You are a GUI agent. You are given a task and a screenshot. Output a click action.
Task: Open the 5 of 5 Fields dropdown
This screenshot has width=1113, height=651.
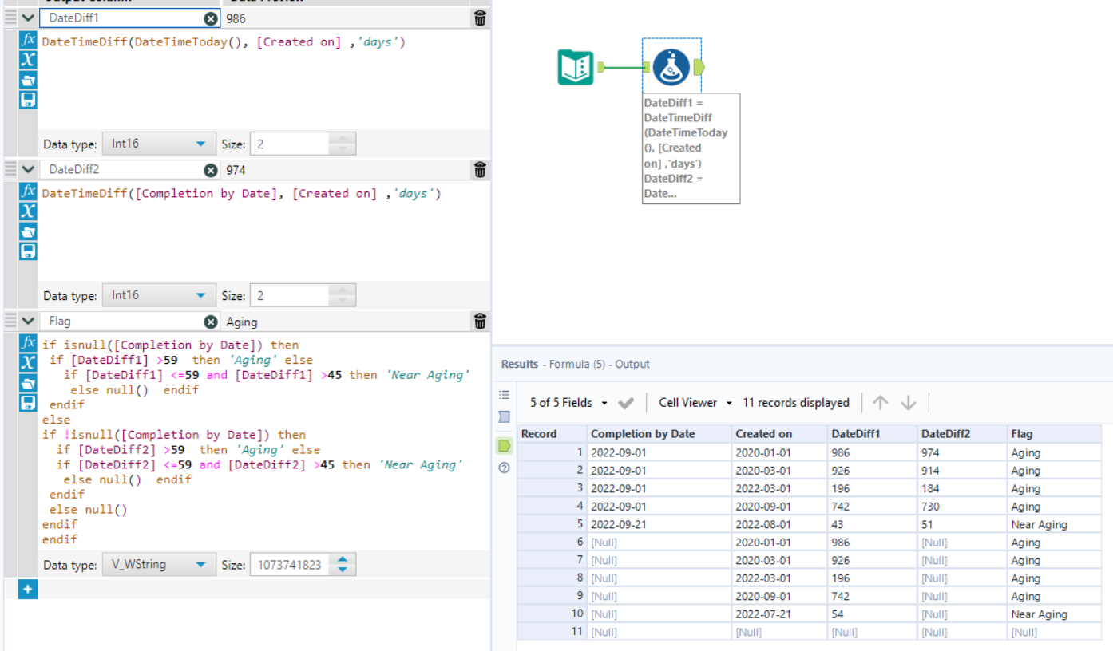(x=568, y=403)
